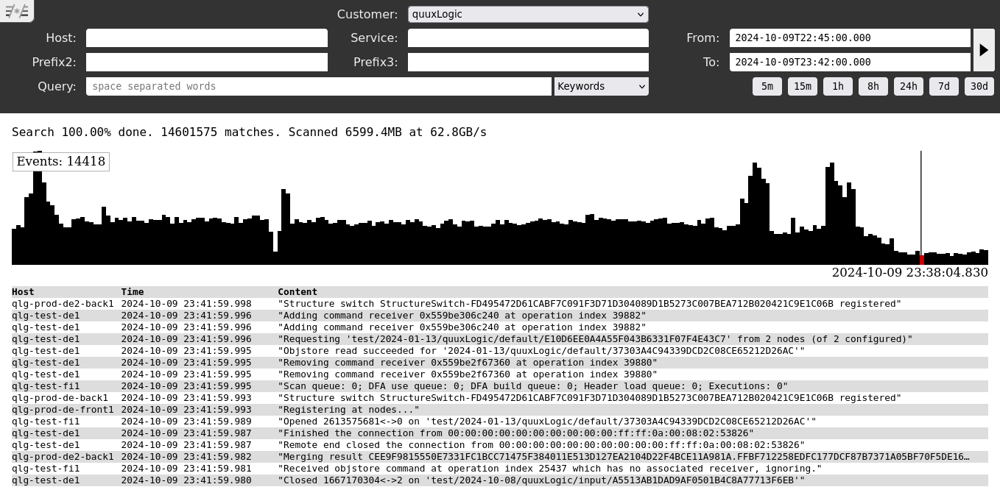Click the Query search box
The width and height of the screenshot is (1000, 487).
click(x=318, y=86)
